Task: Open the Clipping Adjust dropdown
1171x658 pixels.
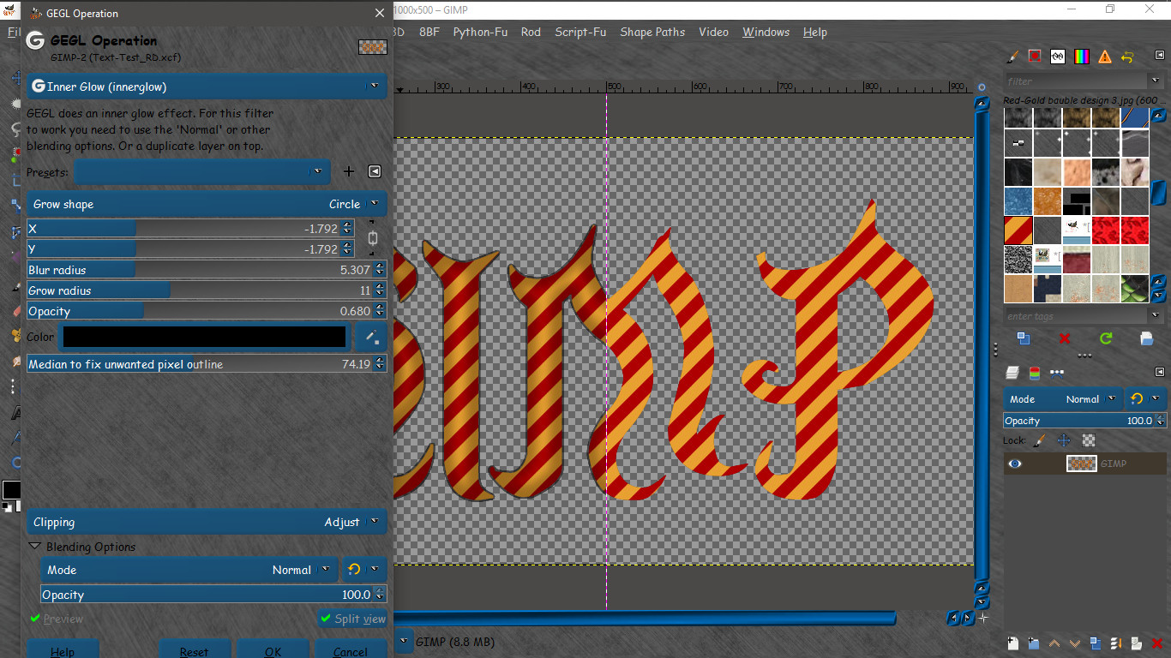Action: [207, 522]
